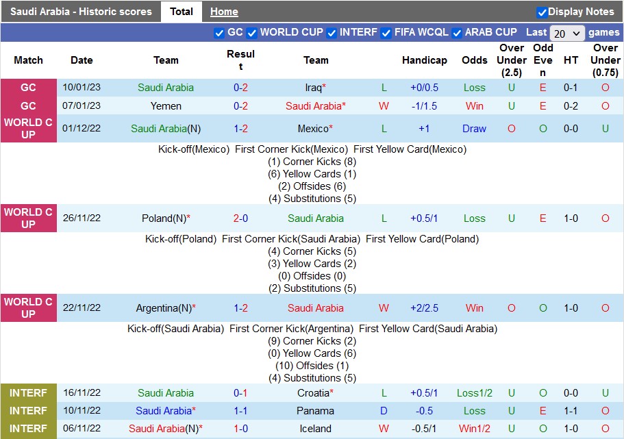Click the Handicap column header
This screenshot has height=439, width=624.
[424, 60]
